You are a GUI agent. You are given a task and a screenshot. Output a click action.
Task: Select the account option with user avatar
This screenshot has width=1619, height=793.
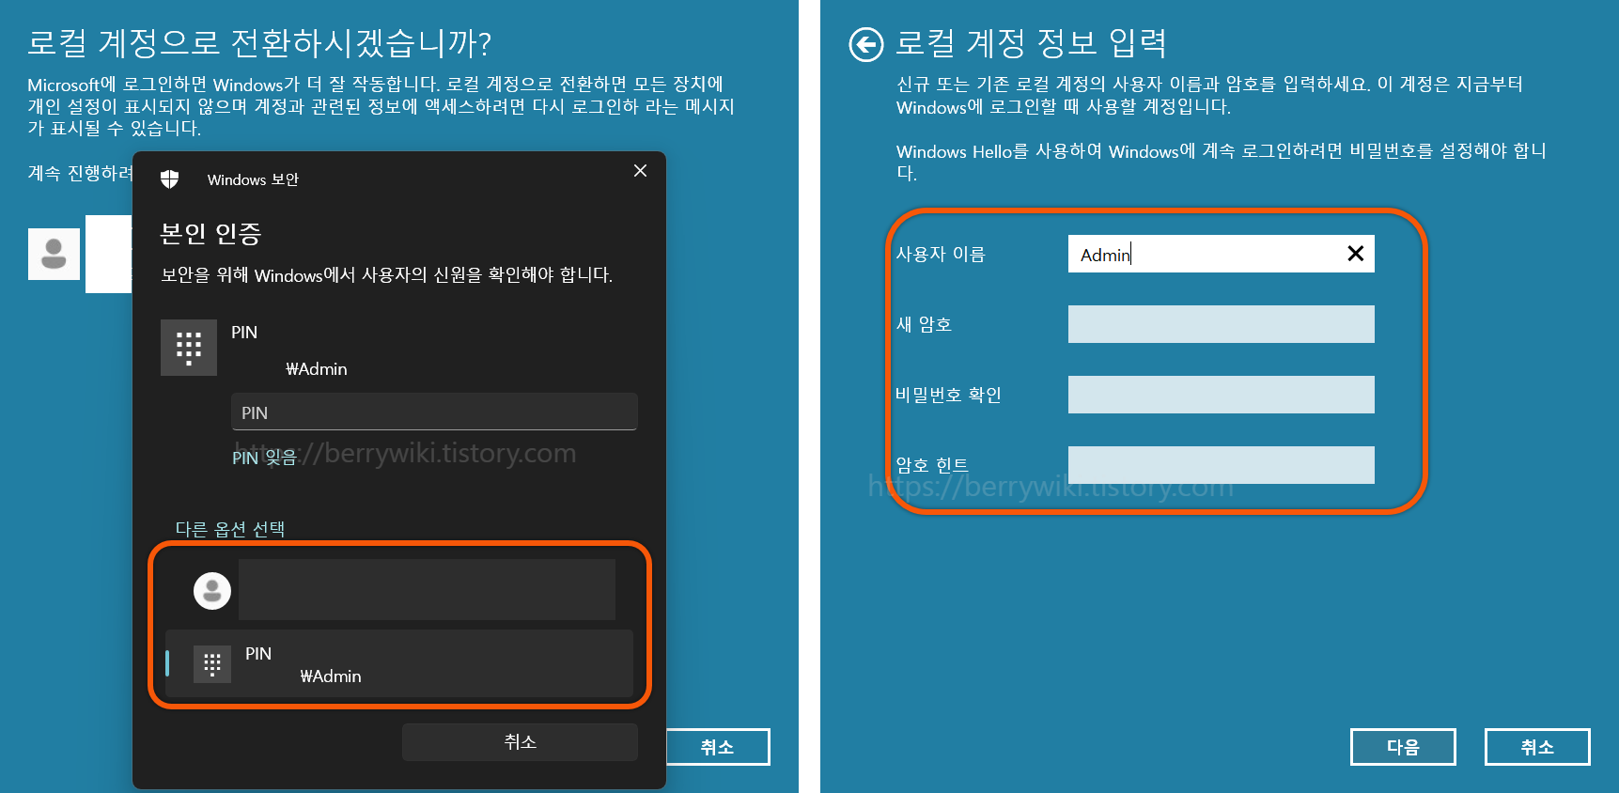tap(399, 590)
